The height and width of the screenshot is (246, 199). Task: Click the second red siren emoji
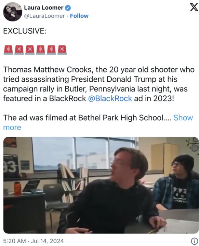(x=19, y=50)
